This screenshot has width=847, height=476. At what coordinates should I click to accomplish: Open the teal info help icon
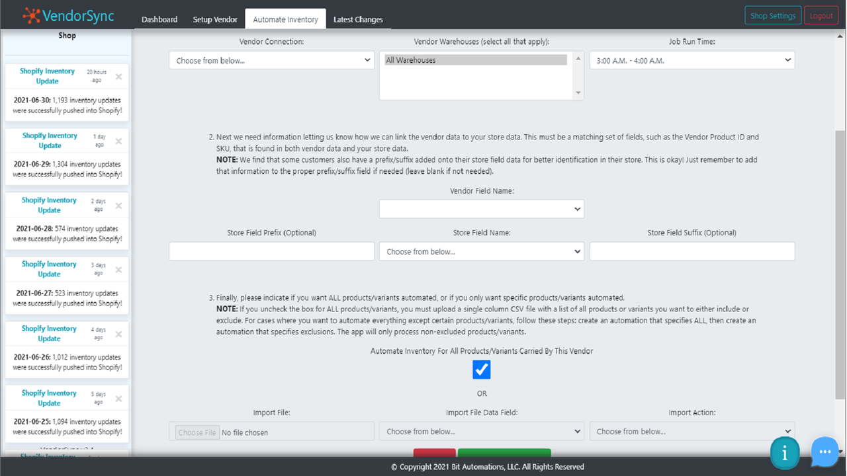coord(785,452)
